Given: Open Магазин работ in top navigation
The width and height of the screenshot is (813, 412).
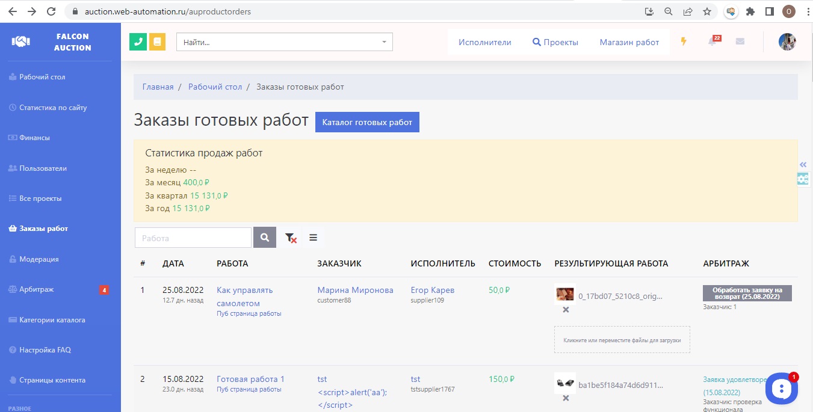Looking at the screenshot, I should pos(629,42).
